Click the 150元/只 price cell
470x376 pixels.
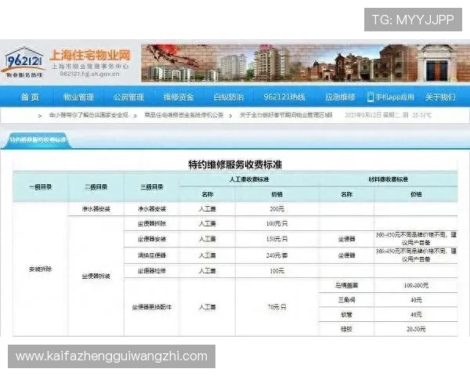pyautogui.click(x=277, y=239)
